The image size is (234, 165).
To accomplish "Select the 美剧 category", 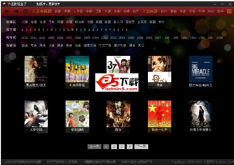I will 89,11.
